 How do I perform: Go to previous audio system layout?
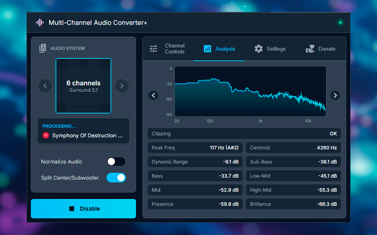coord(45,86)
